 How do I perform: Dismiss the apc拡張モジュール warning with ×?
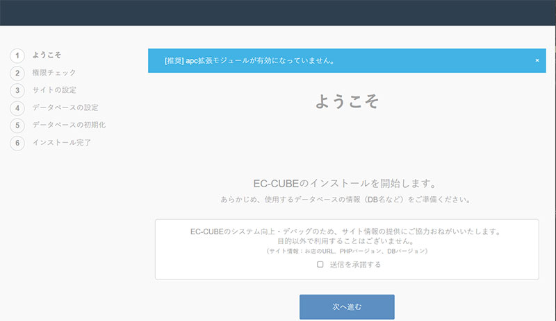pyautogui.click(x=537, y=60)
